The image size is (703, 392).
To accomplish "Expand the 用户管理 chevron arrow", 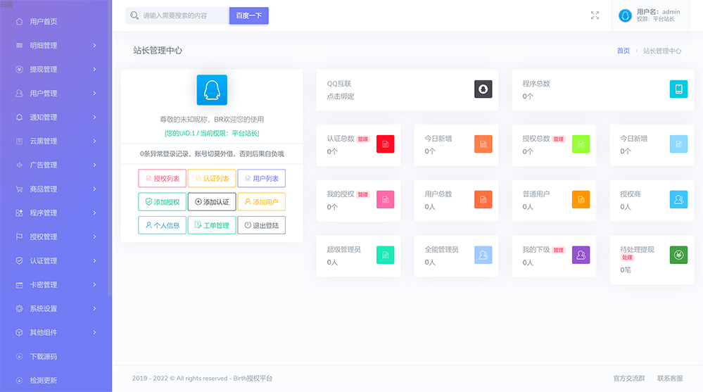I will pos(94,94).
